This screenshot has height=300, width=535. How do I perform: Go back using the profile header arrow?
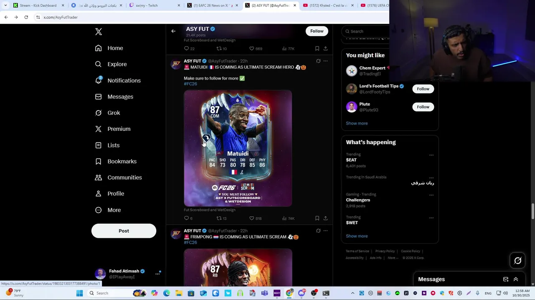point(173,31)
